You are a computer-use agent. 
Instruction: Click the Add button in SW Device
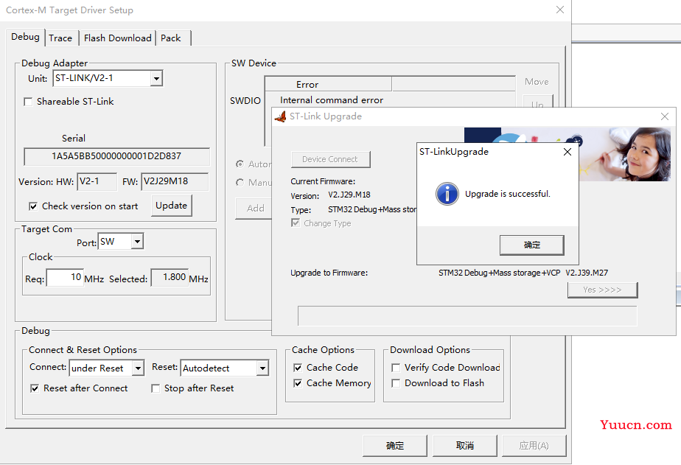click(255, 209)
